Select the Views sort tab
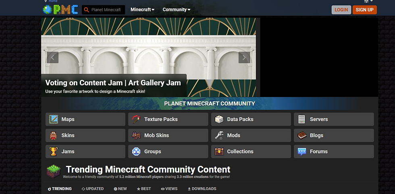This screenshot has width=395, height=194. [169, 189]
